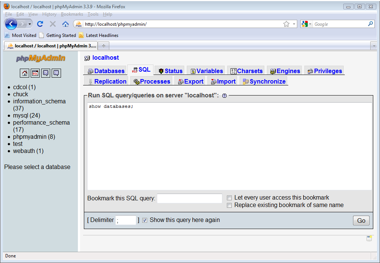Click the PMA site icon in address bar

pos(79,24)
